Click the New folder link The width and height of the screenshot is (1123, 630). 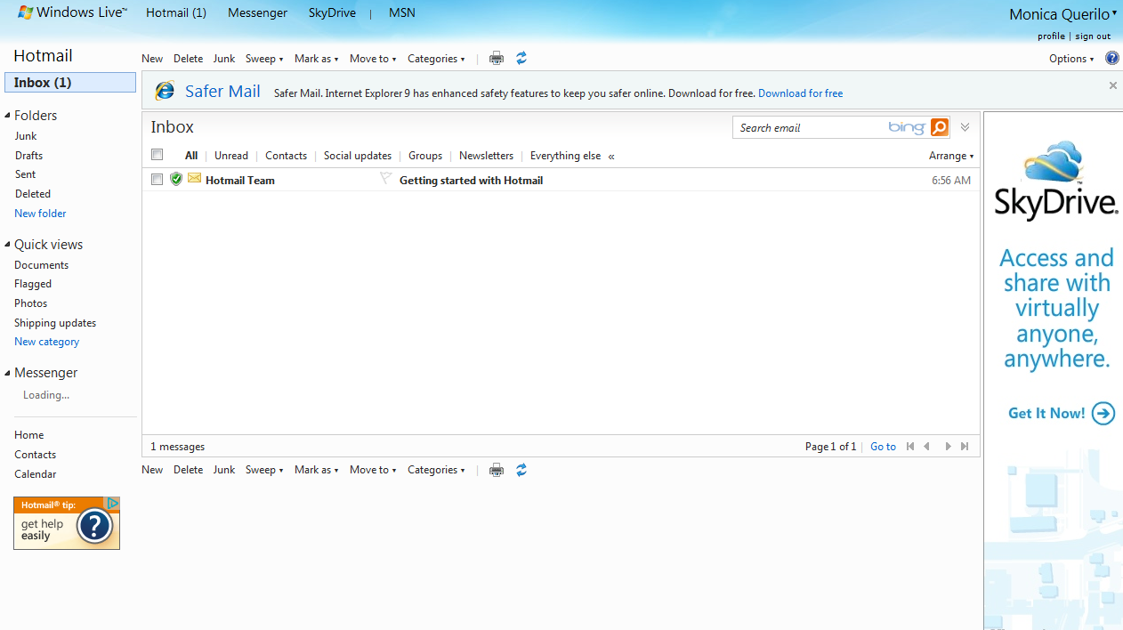[40, 214]
